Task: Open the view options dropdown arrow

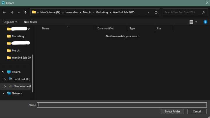Action: (x=196, y=22)
